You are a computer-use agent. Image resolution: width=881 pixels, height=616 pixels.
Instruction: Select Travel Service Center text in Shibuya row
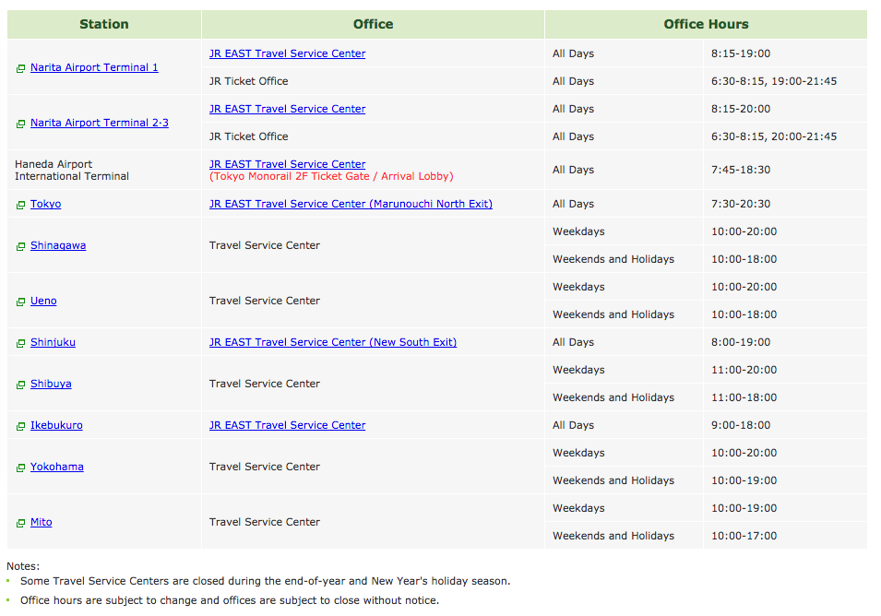click(264, 384)
